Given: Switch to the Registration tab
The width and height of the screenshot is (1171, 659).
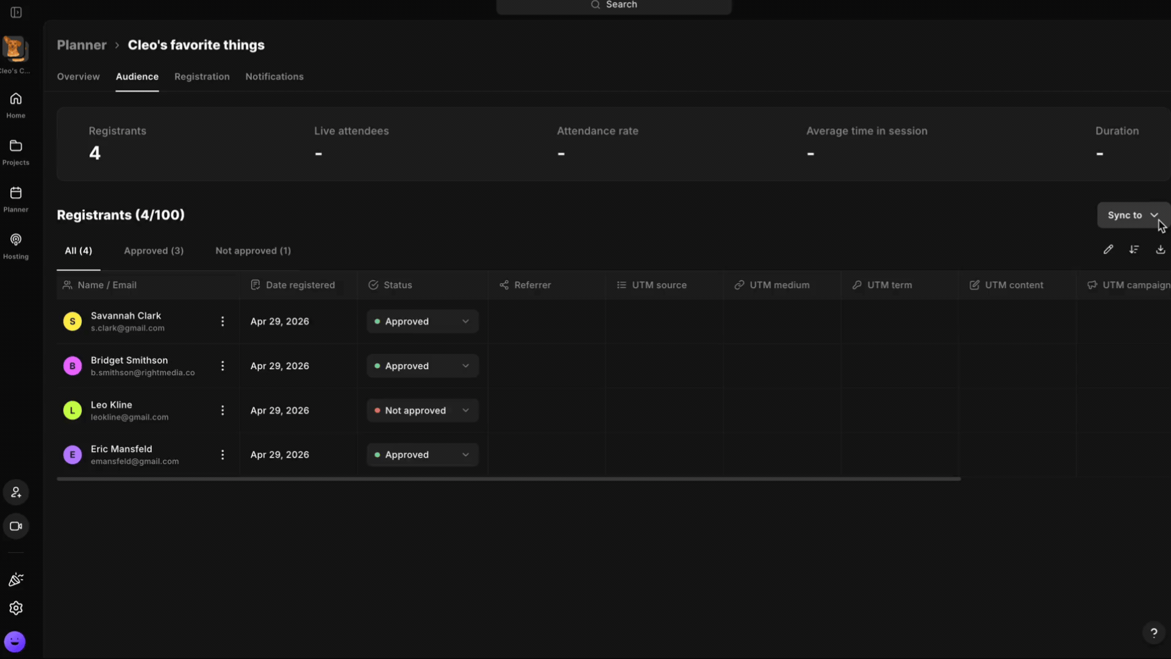Looking at the screenshot, I should (x=202, y=77).
